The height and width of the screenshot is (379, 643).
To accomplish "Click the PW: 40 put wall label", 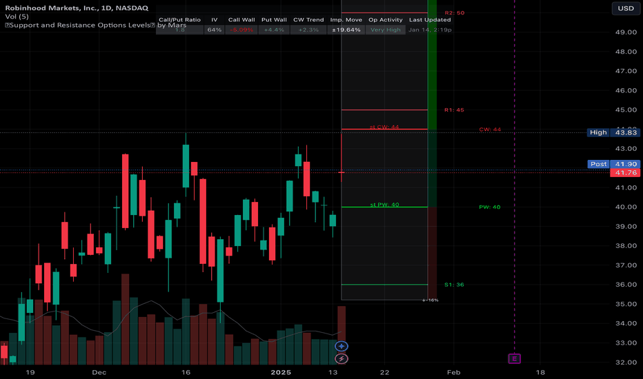I will click(490, 207).
